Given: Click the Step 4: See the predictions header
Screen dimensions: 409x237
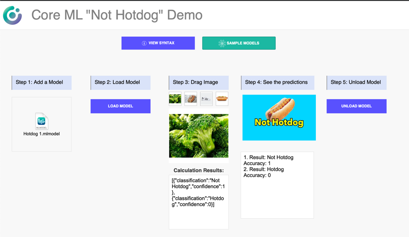Looking at the screenshot, I should (278, 83).
